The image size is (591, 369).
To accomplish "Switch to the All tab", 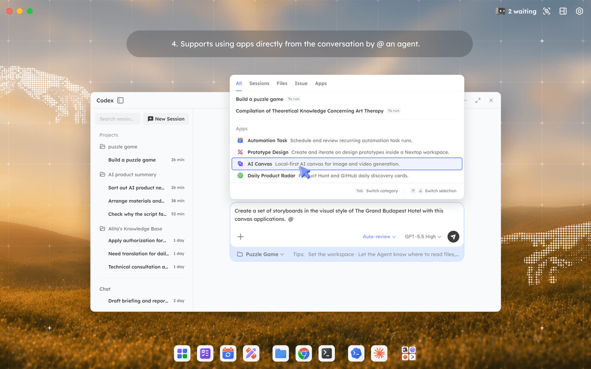I will (x=239, y=83).
